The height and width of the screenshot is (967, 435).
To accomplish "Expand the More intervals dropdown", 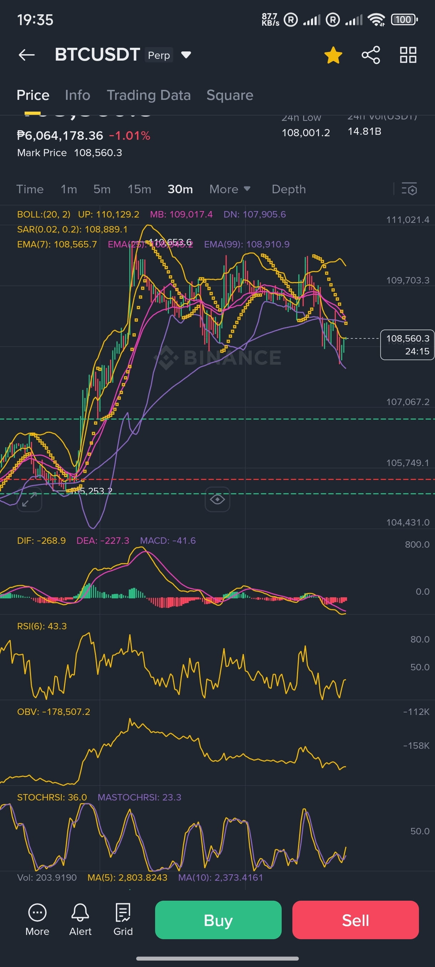I will (x=230, y=189).
